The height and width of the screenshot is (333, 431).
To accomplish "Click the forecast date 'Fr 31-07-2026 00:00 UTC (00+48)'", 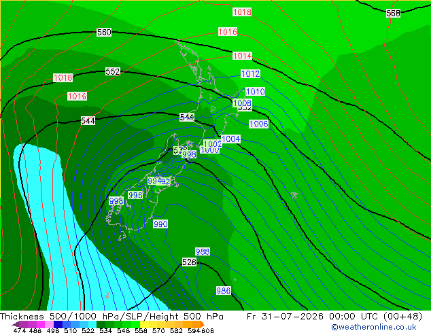I will coord(334,317).
